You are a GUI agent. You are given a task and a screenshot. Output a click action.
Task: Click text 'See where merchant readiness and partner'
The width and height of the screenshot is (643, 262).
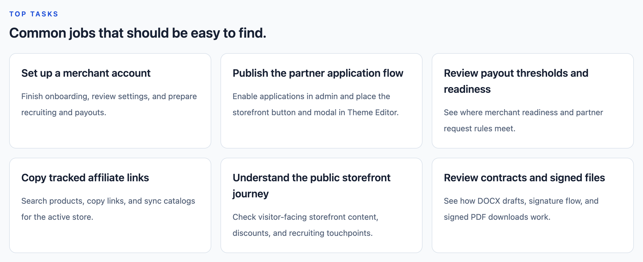point(523,113)
